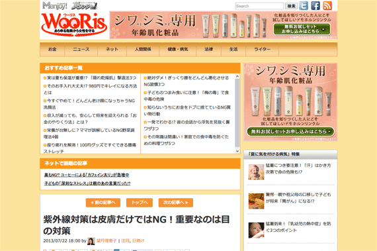This screenshot has height=251, width=377.
Task: Open link 黒もNG!? コーヒーによる「カフェイン太り」が急増中
Action: [87, 175]
